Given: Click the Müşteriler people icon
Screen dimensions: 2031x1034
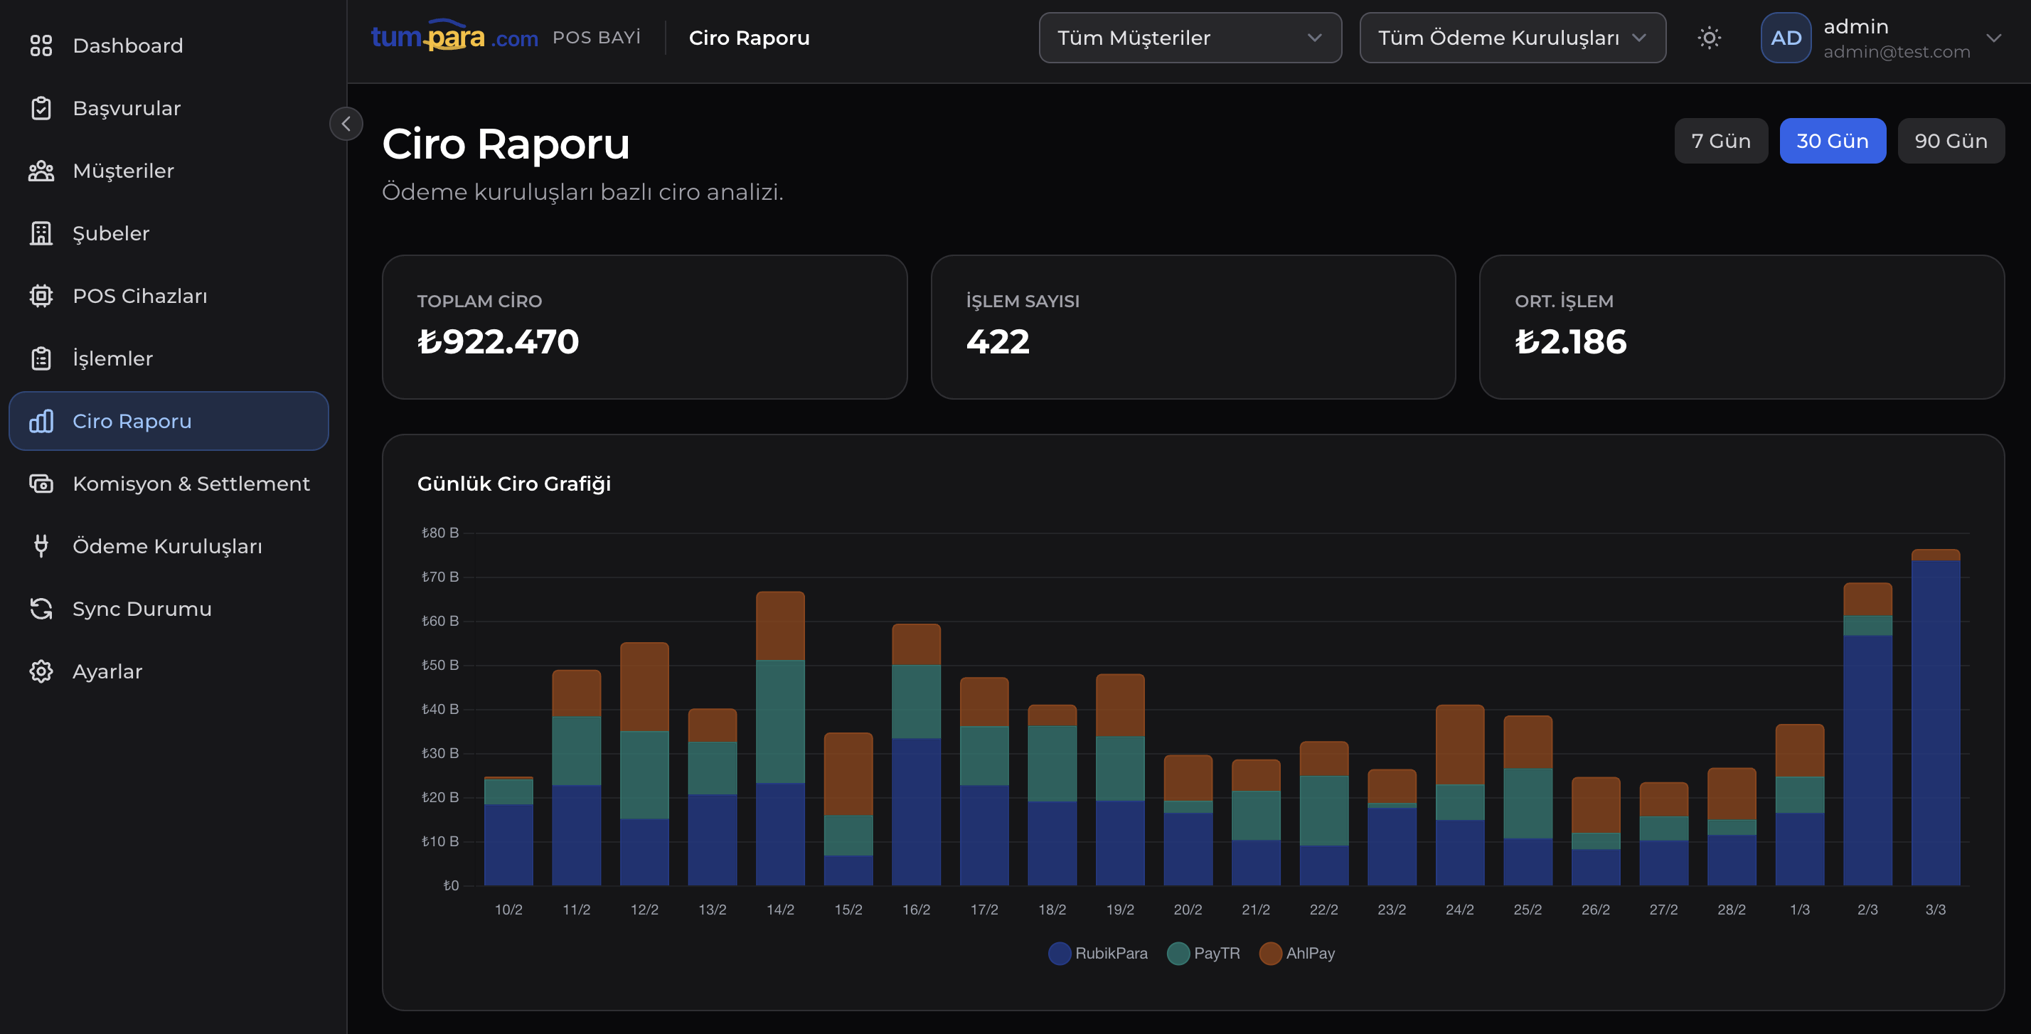Looking at the screenshot, I should [x=41, y=171].
